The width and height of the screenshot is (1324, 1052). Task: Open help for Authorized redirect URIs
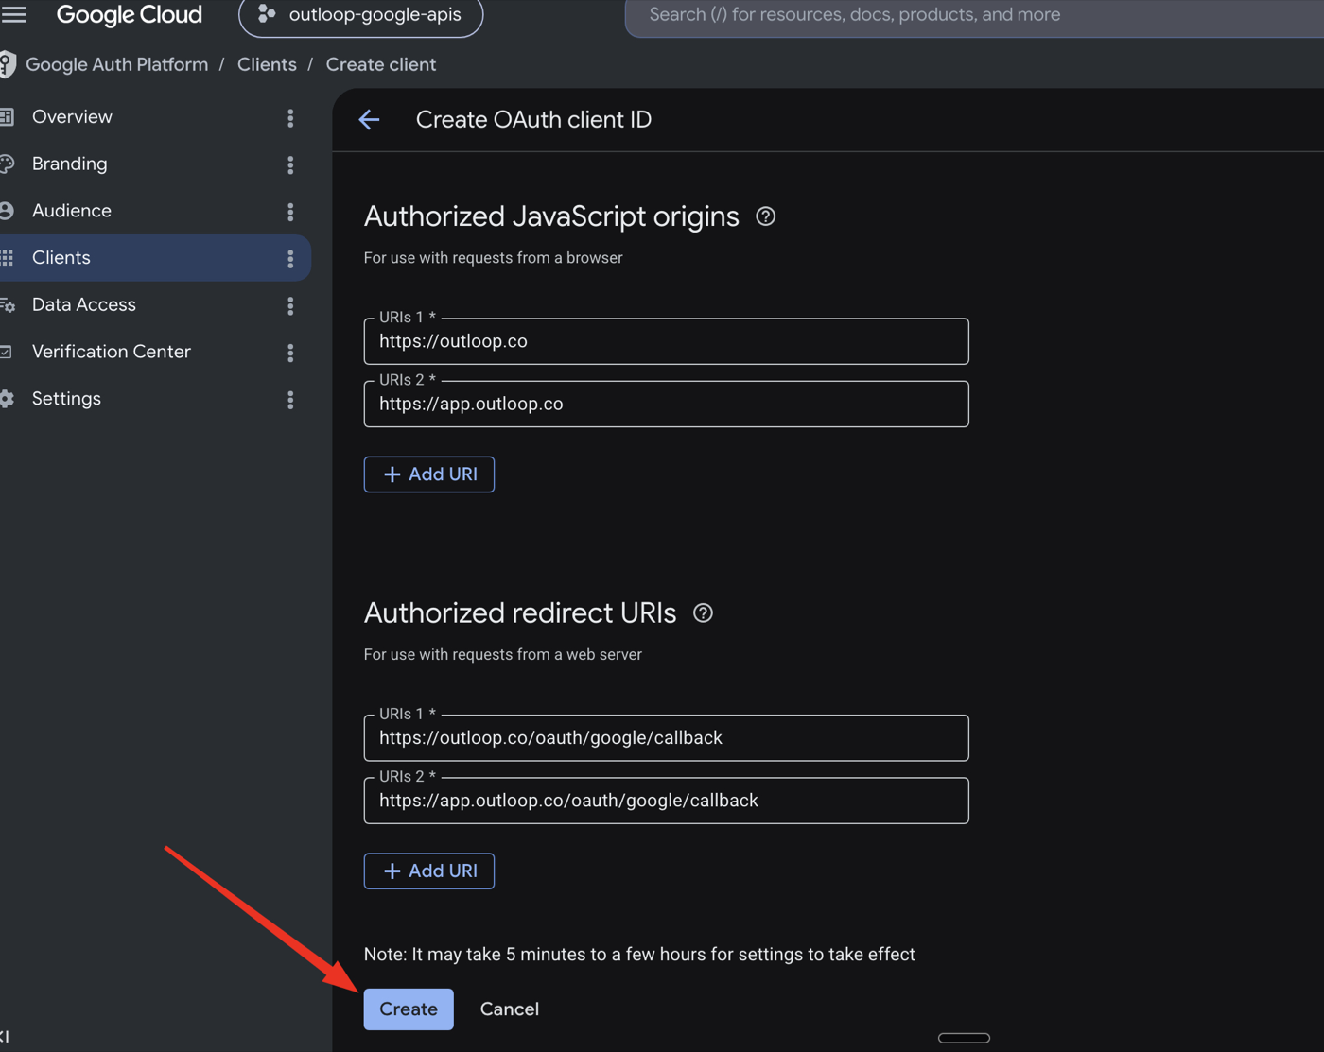[703, 612]
